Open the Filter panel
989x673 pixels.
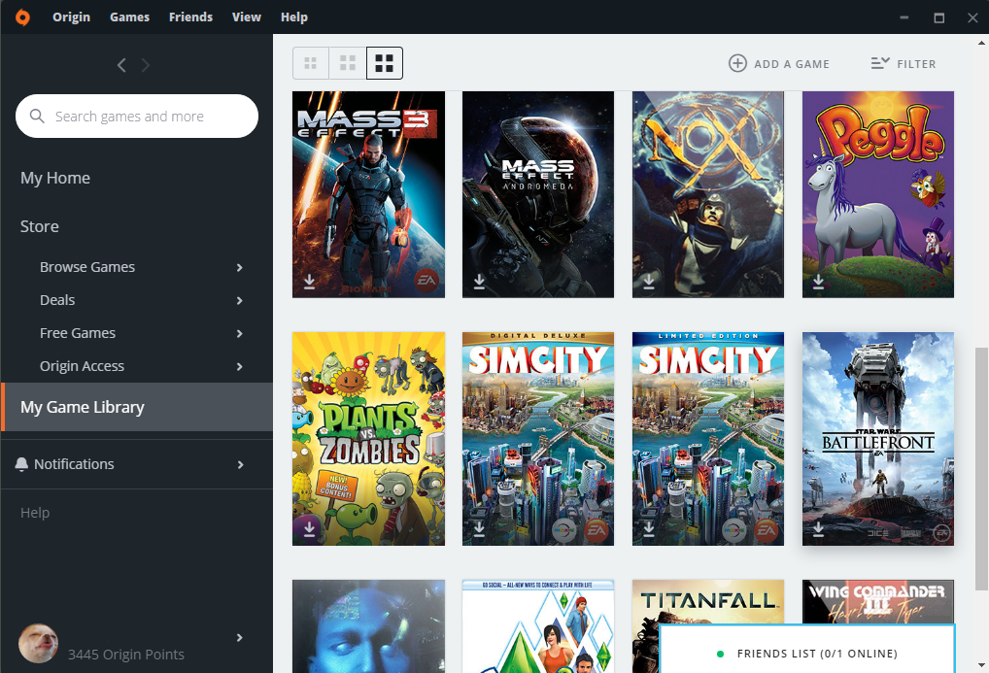click(x=904, y=64)
